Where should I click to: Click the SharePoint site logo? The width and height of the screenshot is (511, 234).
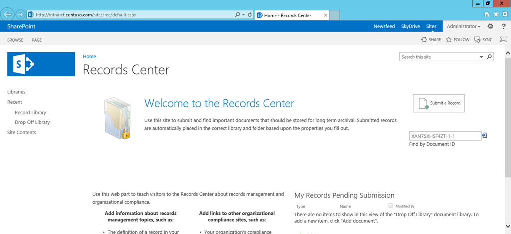coord(41,64)
